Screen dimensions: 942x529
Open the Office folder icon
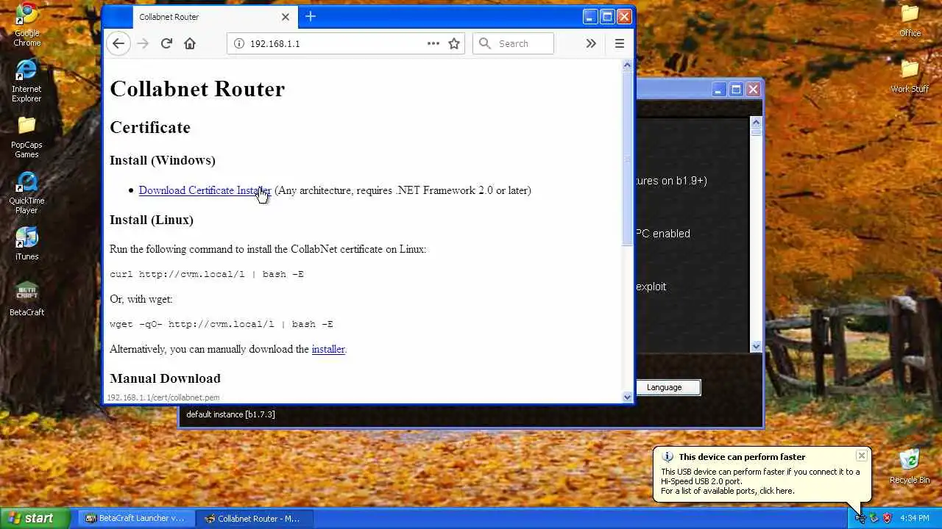[x=910, y=21]
